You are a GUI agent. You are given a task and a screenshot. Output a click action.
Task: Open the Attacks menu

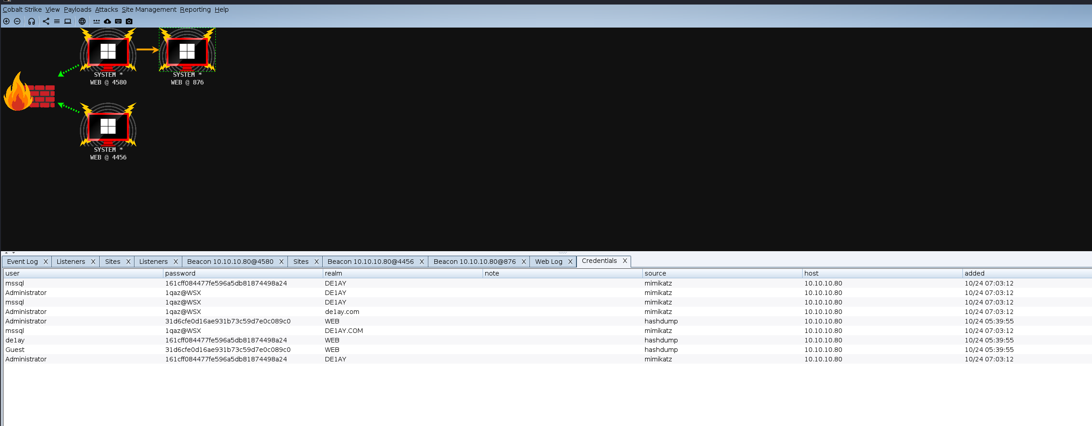coord(107,9)
